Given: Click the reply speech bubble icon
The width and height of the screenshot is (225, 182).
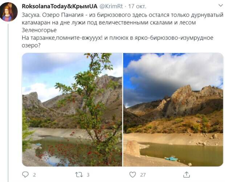Looking at the screenshot, I should [x=25, y=174].
